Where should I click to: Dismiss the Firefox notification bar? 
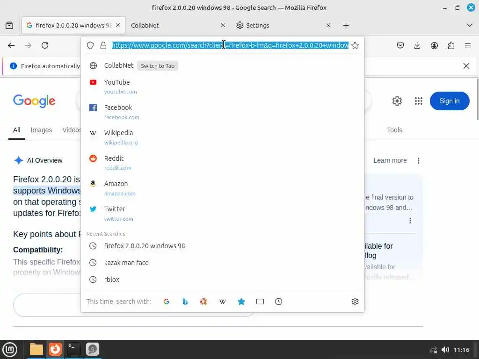coord(466,66)
